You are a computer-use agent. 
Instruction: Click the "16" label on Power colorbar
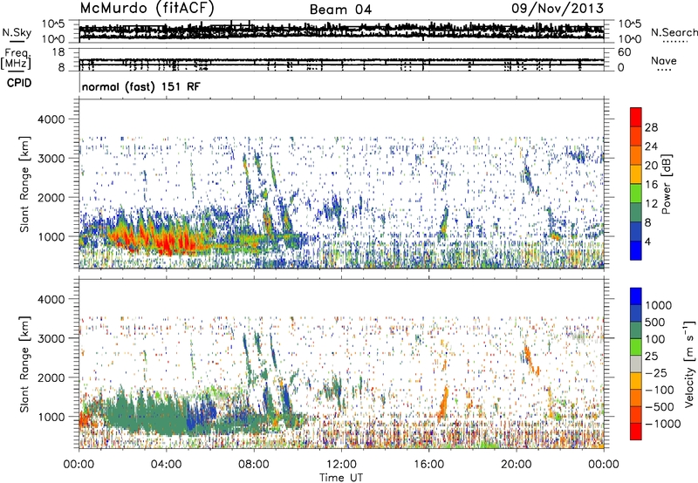pyautogui.click(x=651, y=185)
